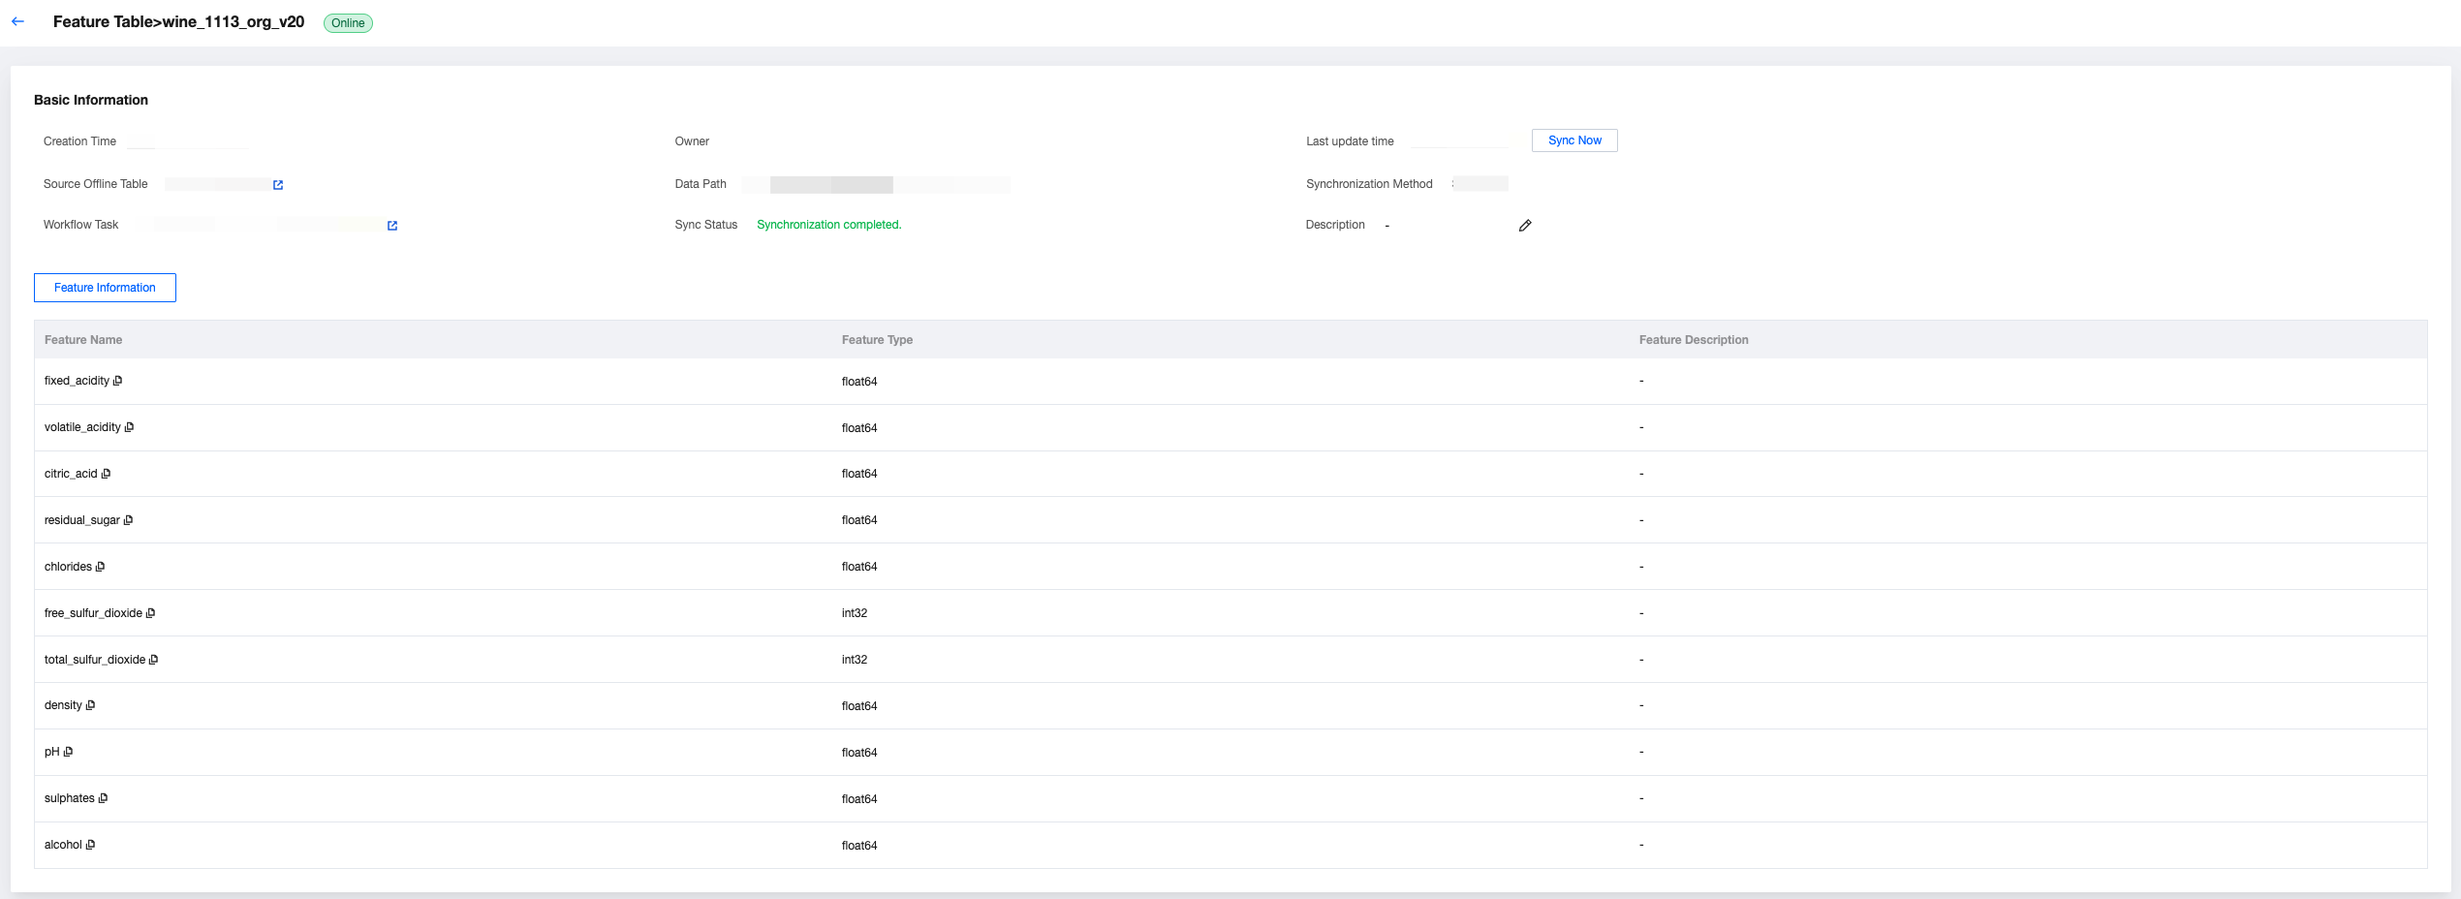Copy the residual_sugar feature name
Viewport: 2461px width, 899px height.
pyautogui.click(x=128, y=520)
